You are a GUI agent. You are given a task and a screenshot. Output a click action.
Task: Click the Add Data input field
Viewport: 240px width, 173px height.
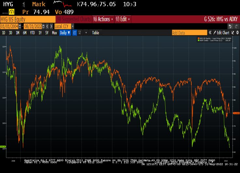click(189, 33)
